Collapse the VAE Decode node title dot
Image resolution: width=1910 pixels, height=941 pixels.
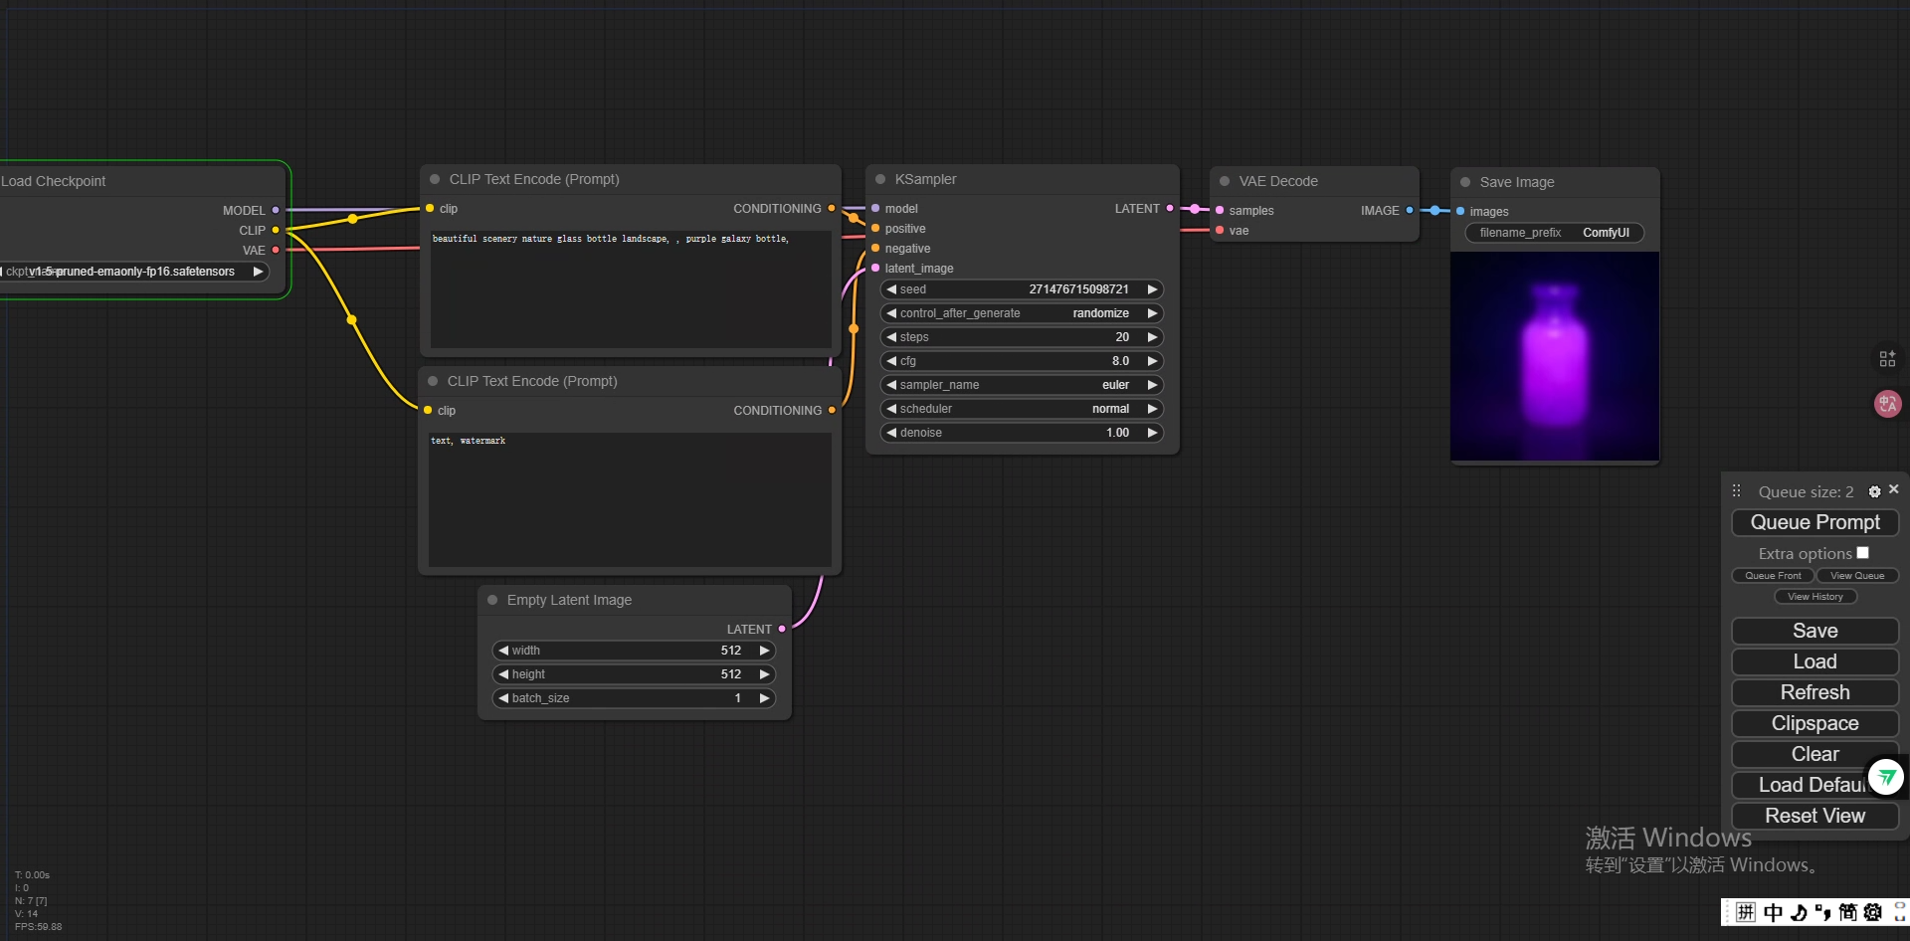tap(1225, 181)
